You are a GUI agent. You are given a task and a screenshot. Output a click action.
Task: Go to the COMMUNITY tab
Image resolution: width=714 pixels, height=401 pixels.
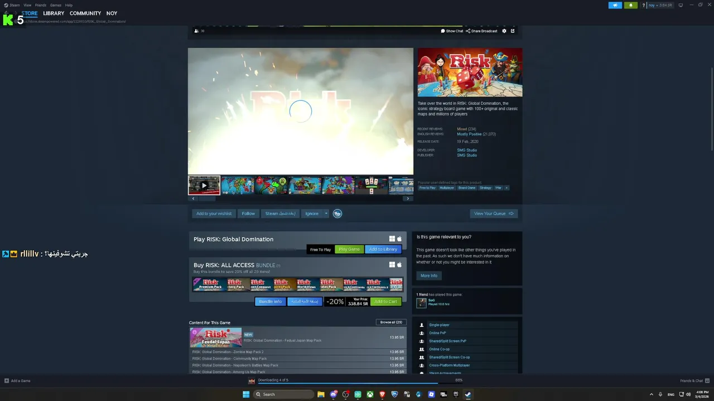(x=85, y=13)
